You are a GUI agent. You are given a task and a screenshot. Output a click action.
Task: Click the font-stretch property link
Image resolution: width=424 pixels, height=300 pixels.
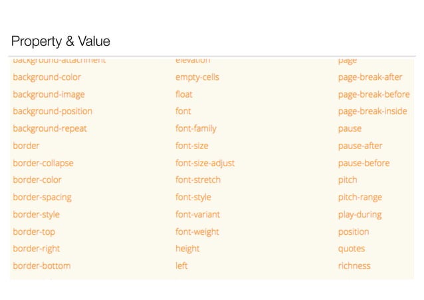point(198,180)
